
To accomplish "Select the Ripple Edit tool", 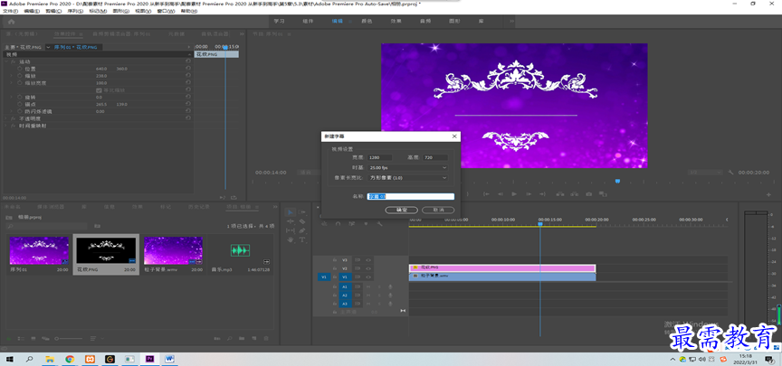I will click(291, 221).
